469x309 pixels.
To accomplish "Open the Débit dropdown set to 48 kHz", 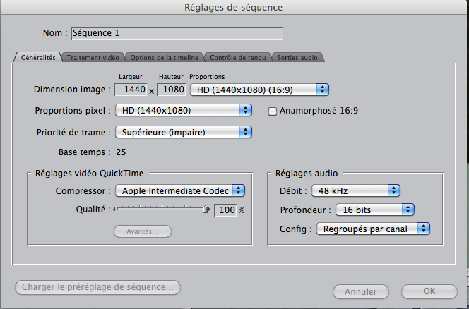I will tap(356, 190).
